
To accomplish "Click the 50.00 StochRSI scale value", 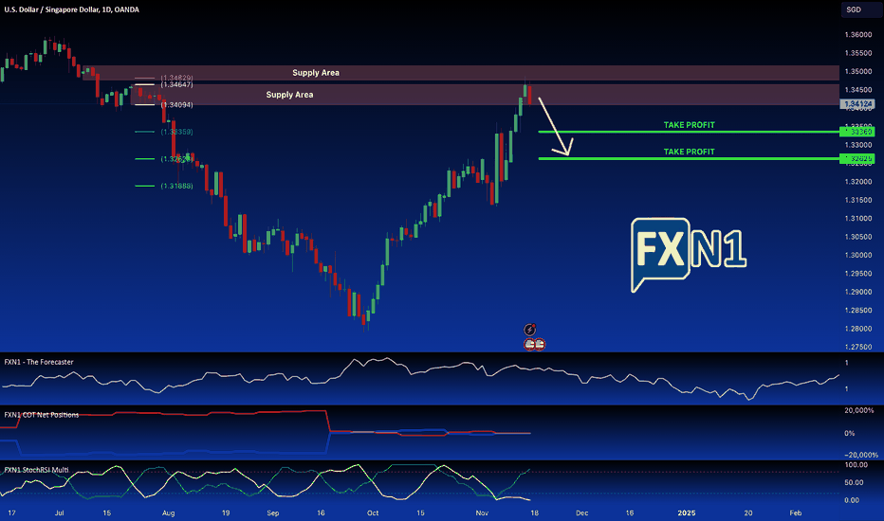I will pyautogui.click(x=854, y=483).
